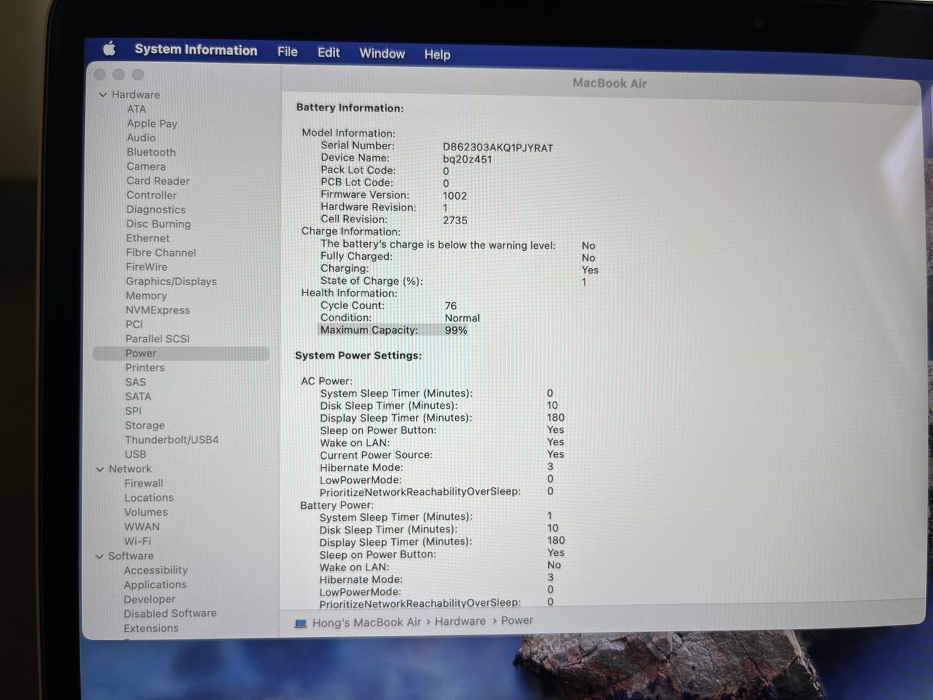
Task: Select Bluetooth in the sidebar
Action: pyautogui.click(x=151, y=152)
